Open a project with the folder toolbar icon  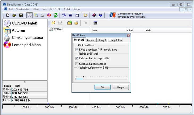14,15
